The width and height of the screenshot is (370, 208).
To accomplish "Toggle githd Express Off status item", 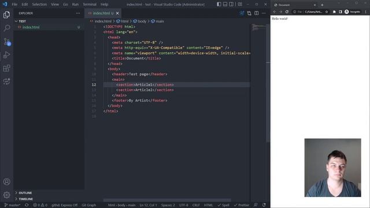I will point(64,205).
